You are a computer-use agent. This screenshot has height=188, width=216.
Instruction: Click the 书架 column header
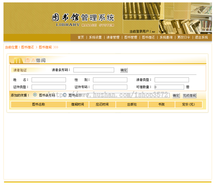161,104
